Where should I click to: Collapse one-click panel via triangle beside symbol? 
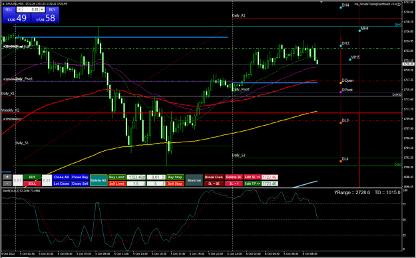(x=4, y=3)
